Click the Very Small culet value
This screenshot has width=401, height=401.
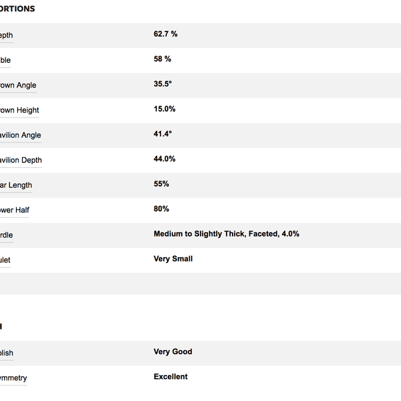point(173,259)
